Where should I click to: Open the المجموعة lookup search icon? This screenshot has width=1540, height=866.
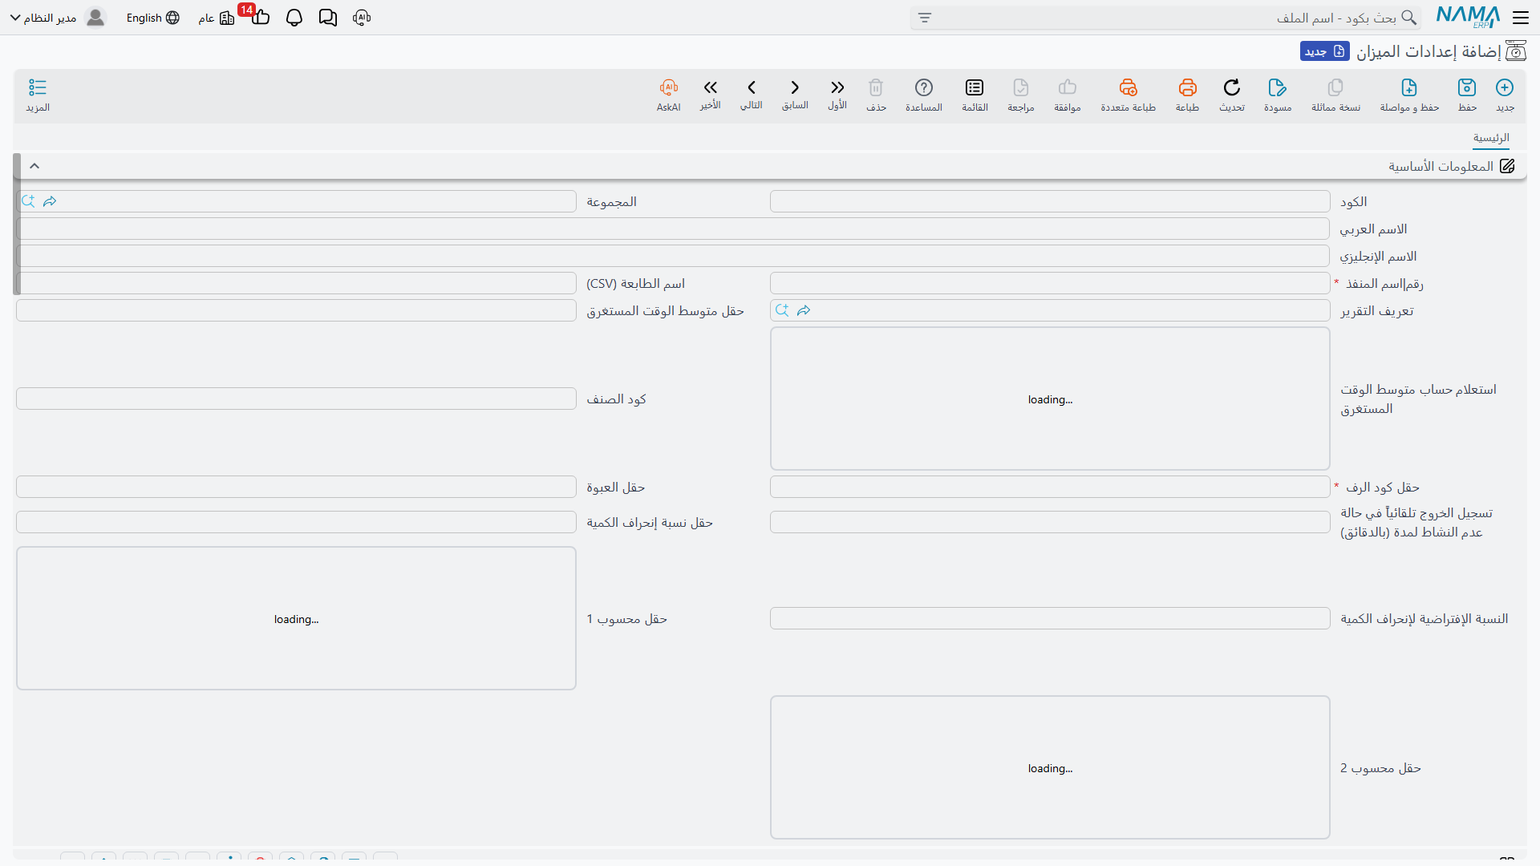coord(29,201)
